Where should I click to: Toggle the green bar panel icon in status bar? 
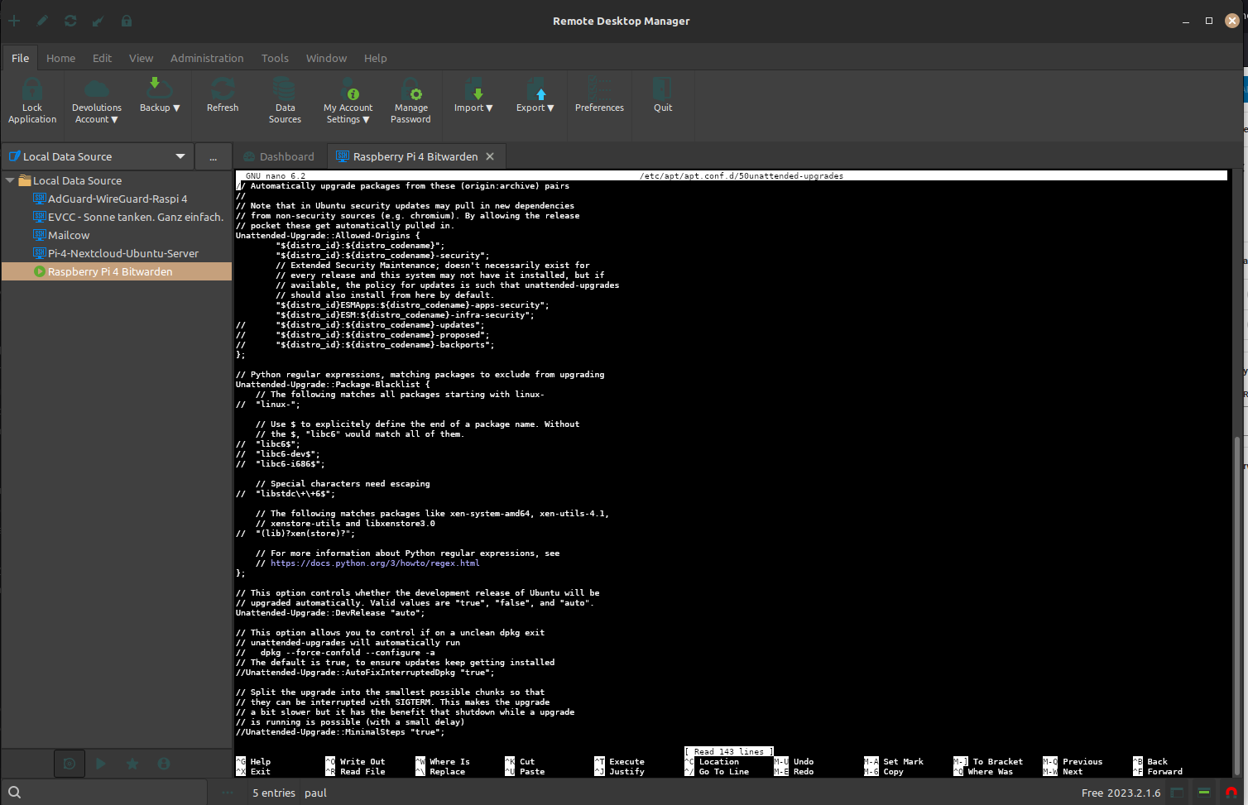click(x=1204, y=793)
